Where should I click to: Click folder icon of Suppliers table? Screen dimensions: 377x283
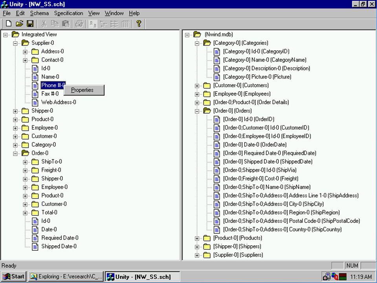207,255
